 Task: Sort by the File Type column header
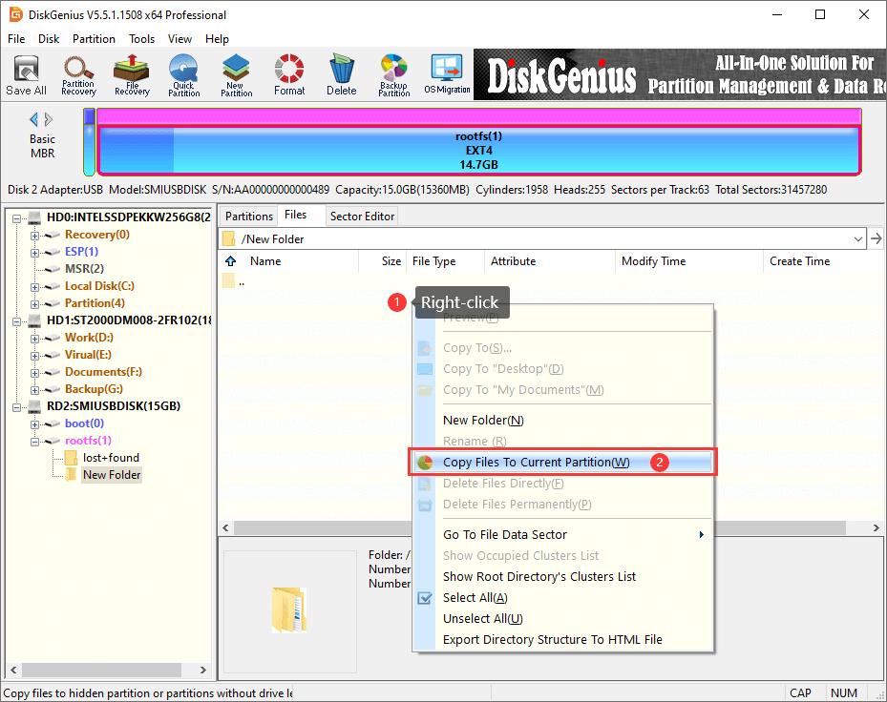click(x=445, y=261)
